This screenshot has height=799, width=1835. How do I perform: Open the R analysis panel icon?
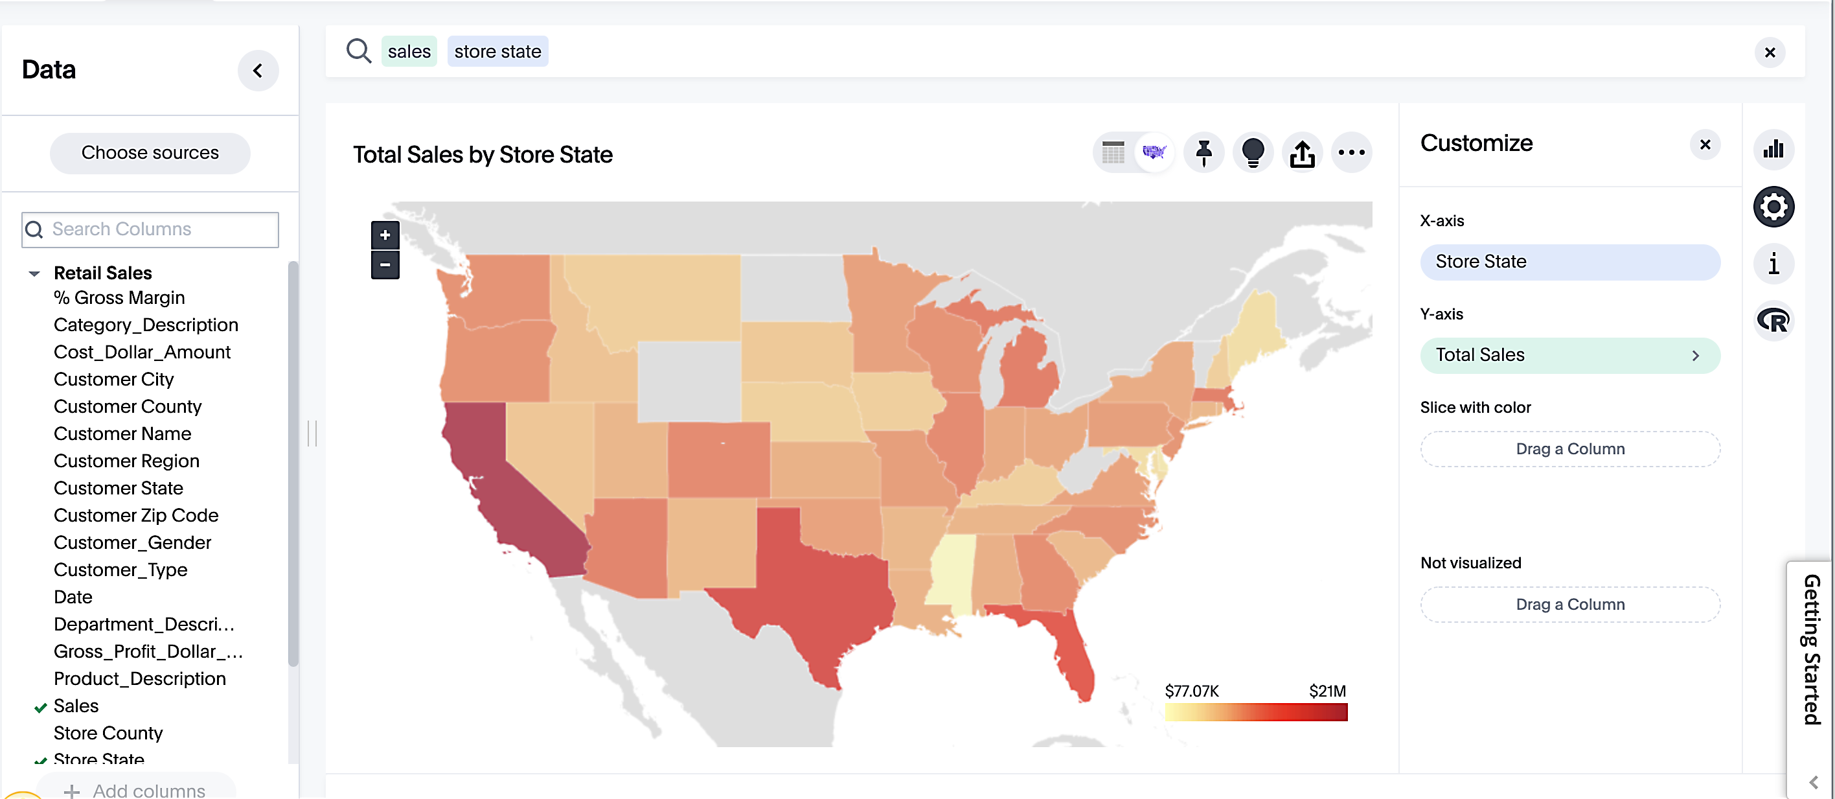pos(1773,321)
